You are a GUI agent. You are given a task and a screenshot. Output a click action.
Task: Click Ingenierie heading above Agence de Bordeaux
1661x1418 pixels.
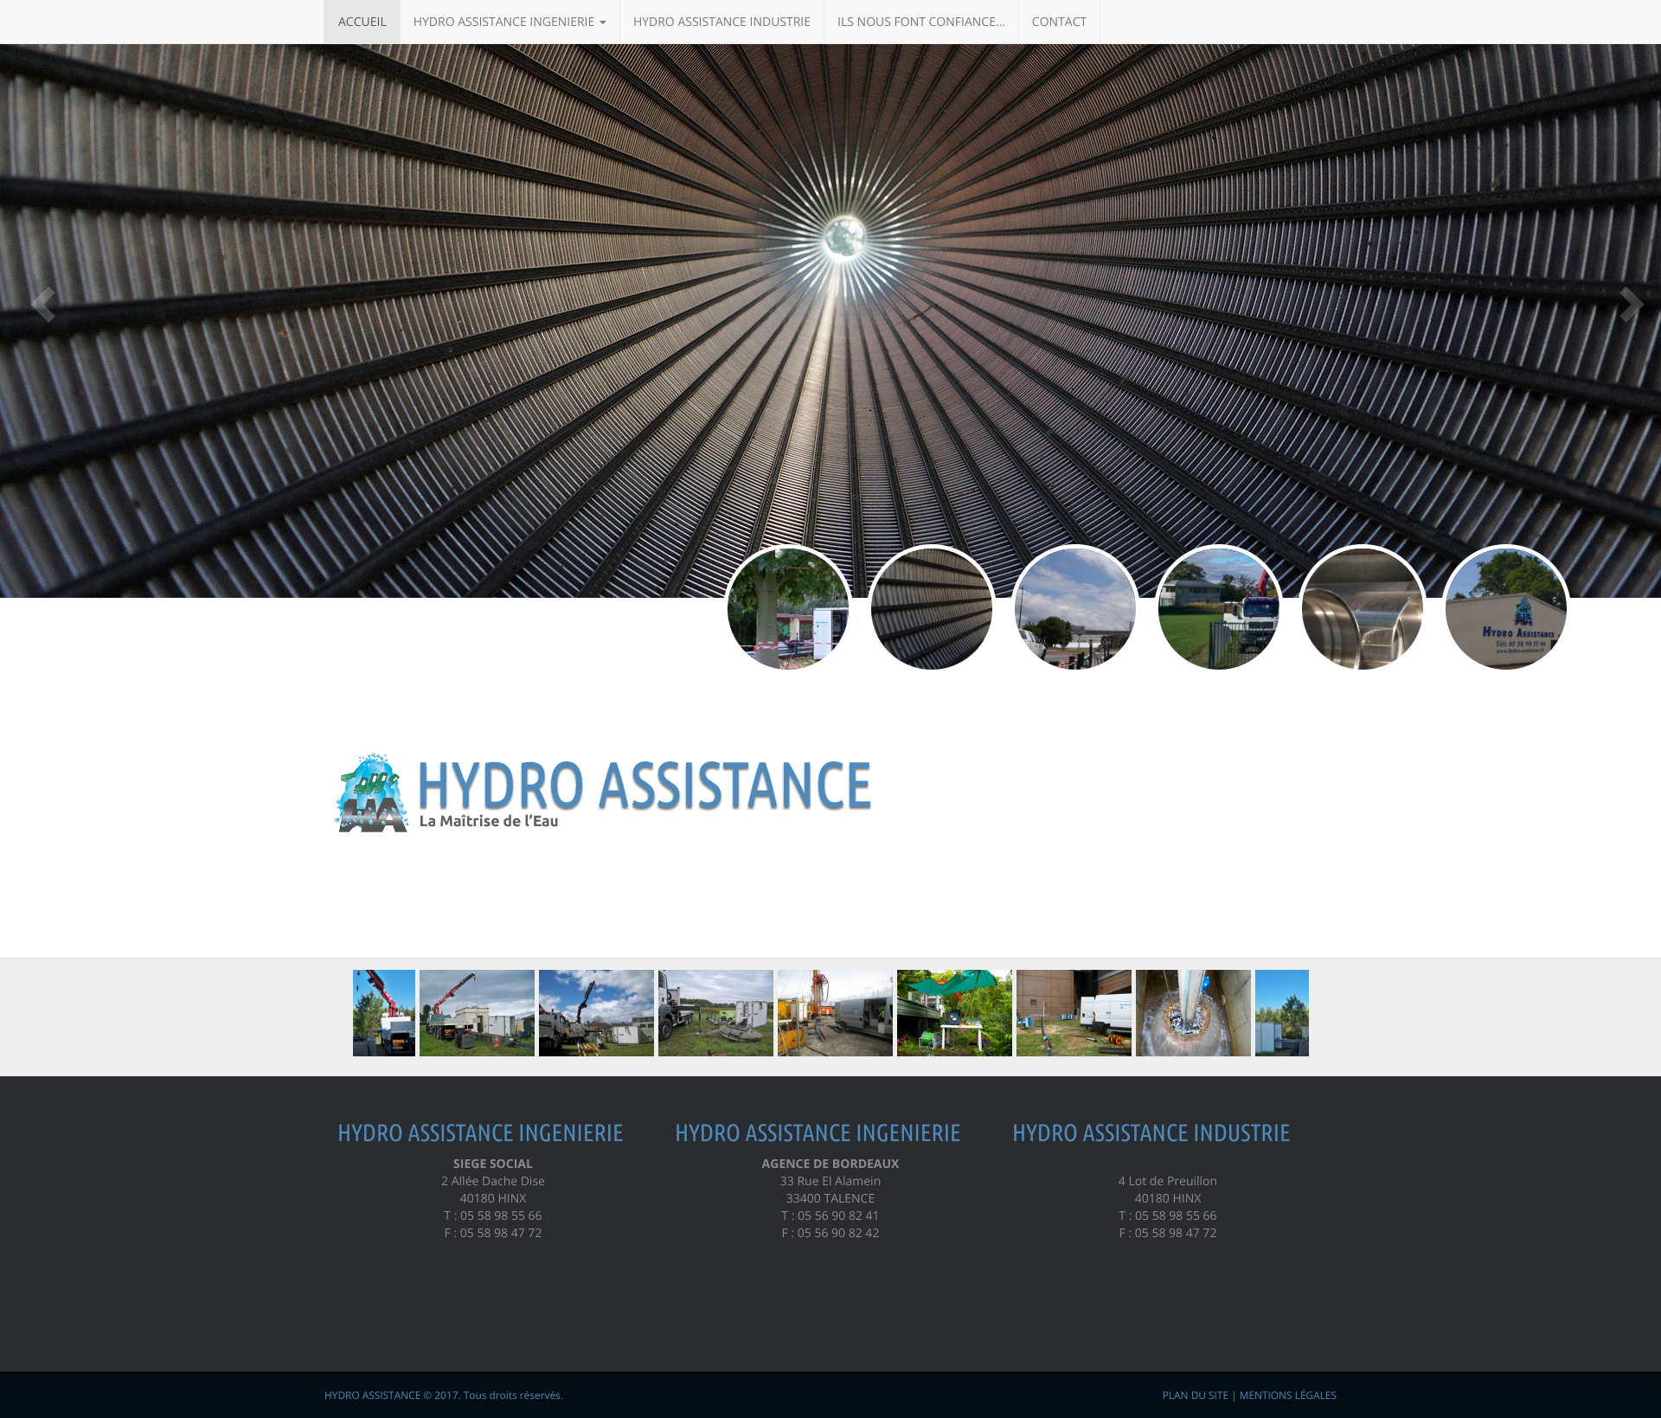(x=818, y=1133)
